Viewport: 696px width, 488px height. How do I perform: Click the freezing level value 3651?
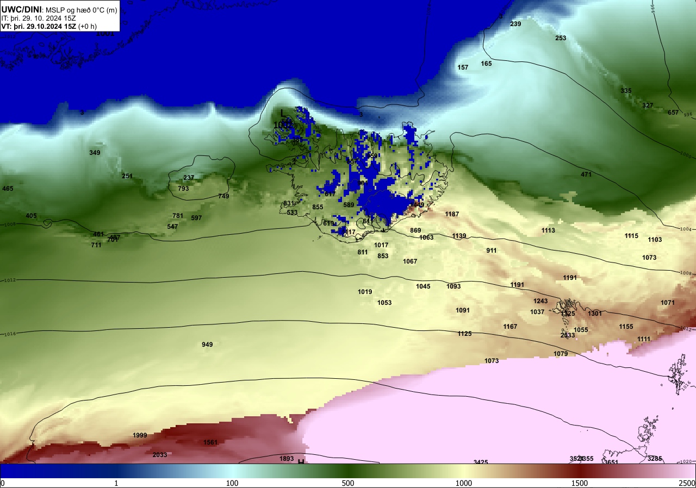coord(611,462)
